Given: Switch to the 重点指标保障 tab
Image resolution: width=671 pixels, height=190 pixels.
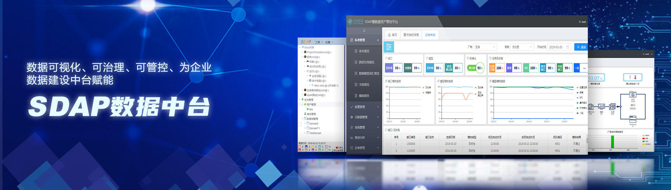Looking at the screenshot, I should [411, 35].
